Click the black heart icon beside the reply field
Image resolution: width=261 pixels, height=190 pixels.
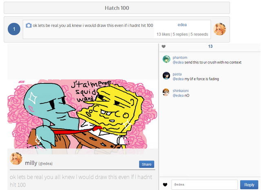point(165,185)
